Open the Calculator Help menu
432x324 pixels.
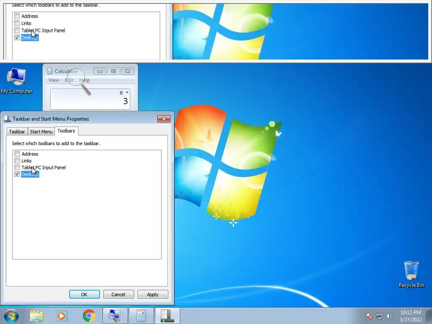click(x=84, y=80)
